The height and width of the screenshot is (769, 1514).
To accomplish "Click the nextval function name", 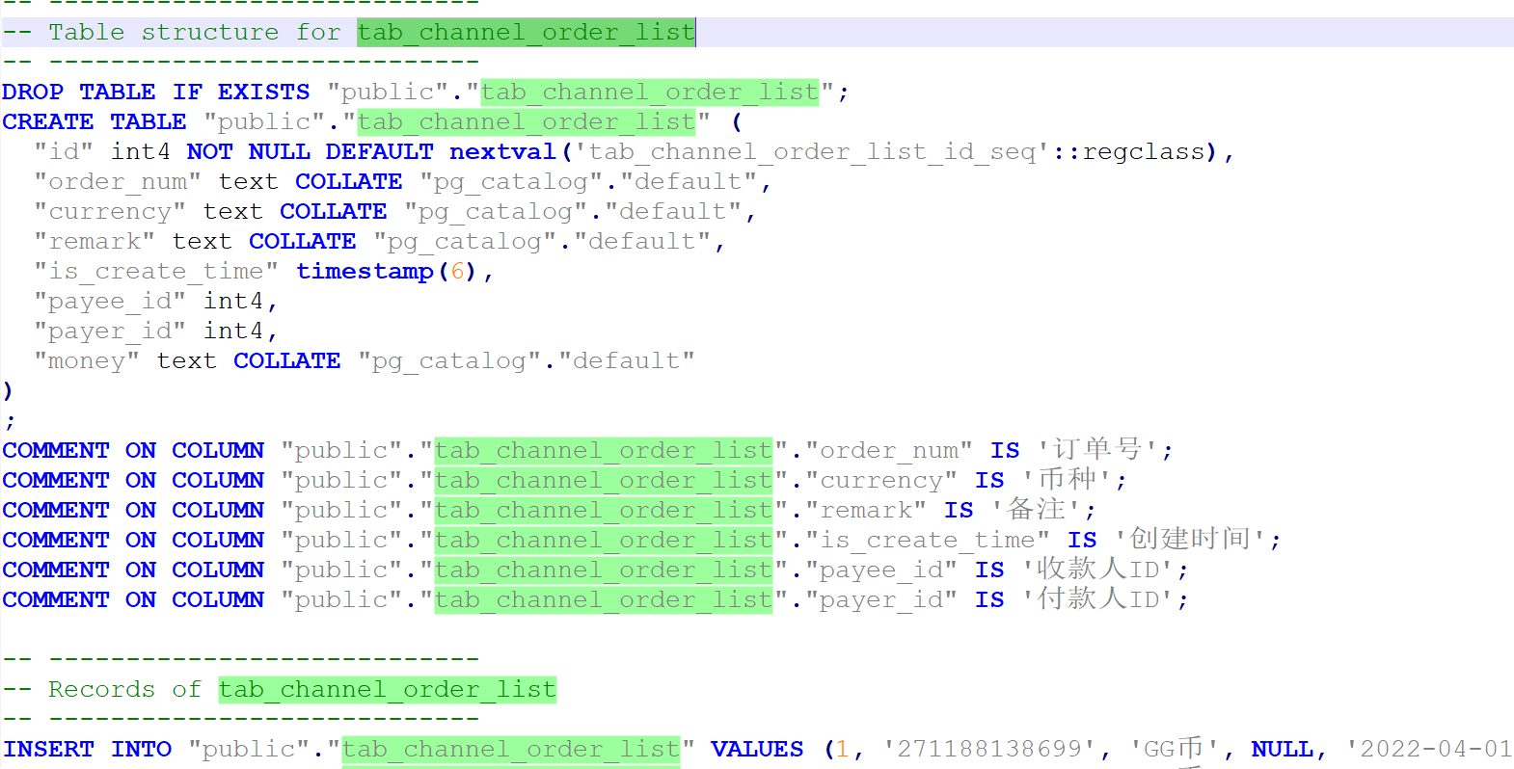I will pos(502,151).
